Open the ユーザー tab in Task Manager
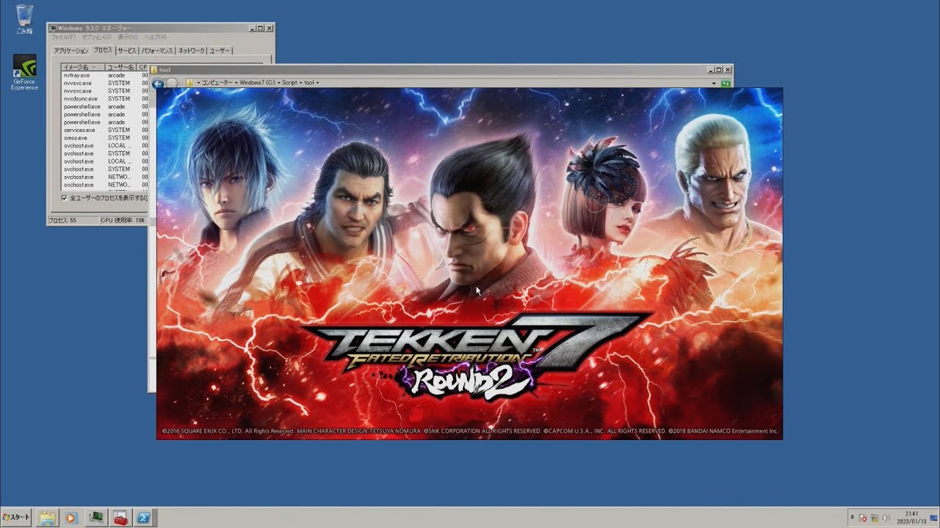 (220, 51)
